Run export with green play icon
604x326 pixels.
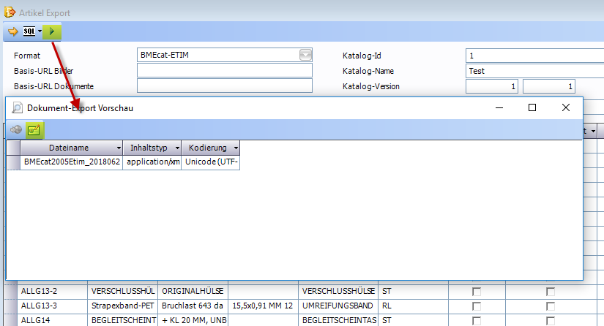(51, 31)
